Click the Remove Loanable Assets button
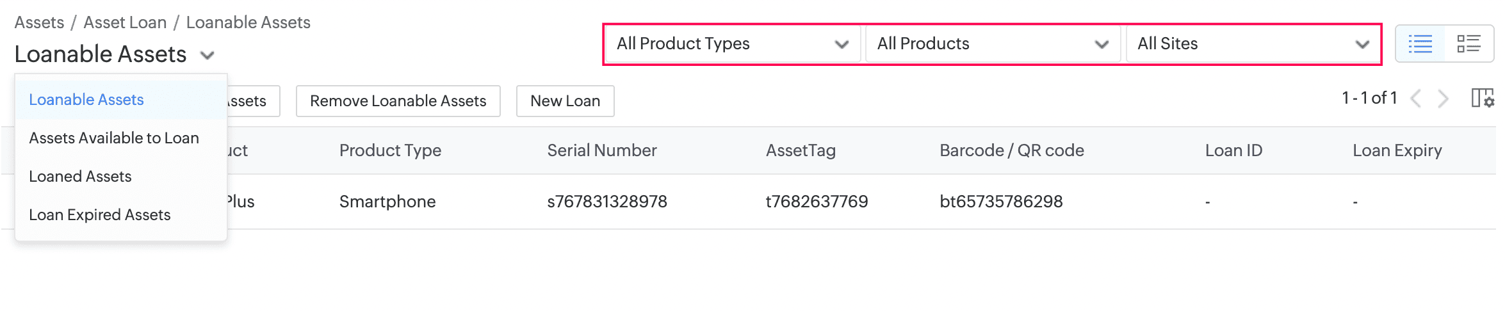Screen dimensions: 1505x311 click(x=398, y=101)
